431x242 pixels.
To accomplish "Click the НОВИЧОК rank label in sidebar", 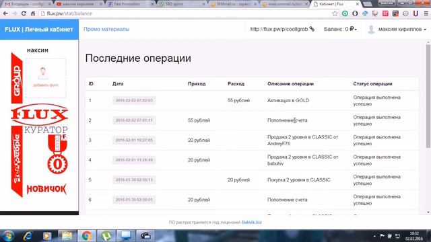I will click(46, 189).
